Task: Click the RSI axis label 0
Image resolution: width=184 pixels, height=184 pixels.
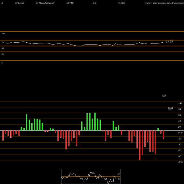Action: tap(2, 63)
